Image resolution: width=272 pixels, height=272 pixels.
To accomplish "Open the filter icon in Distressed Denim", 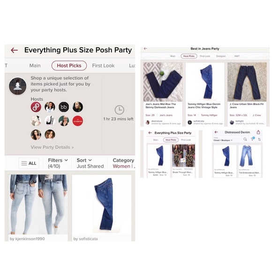I will pyautogui.click(x=253, y=139).
